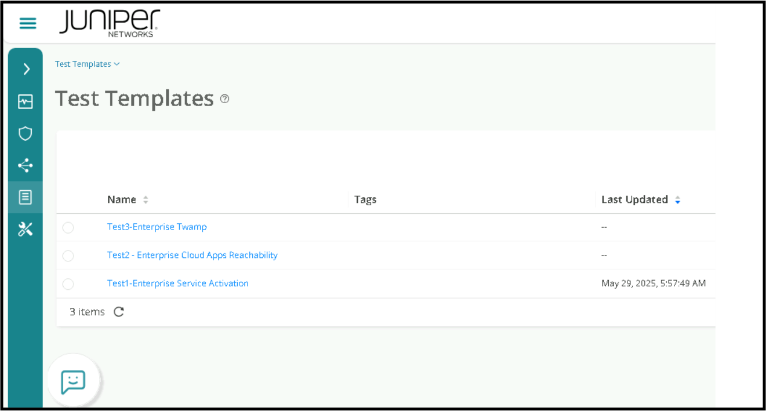This screenshot has height=411, width=766.
Task: Open the hamburger main menu
Action: pos(28,23)
